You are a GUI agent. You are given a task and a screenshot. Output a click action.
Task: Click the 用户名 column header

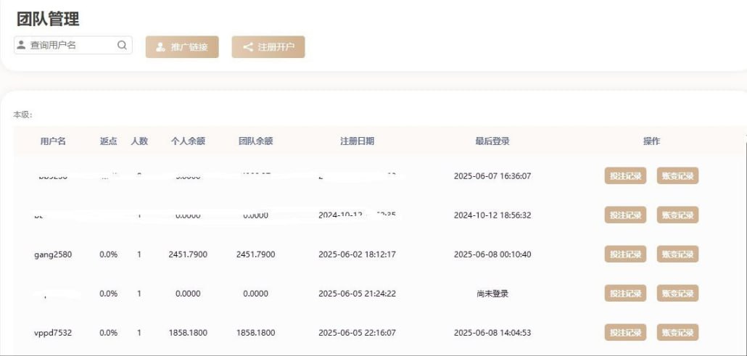[53, 141]
